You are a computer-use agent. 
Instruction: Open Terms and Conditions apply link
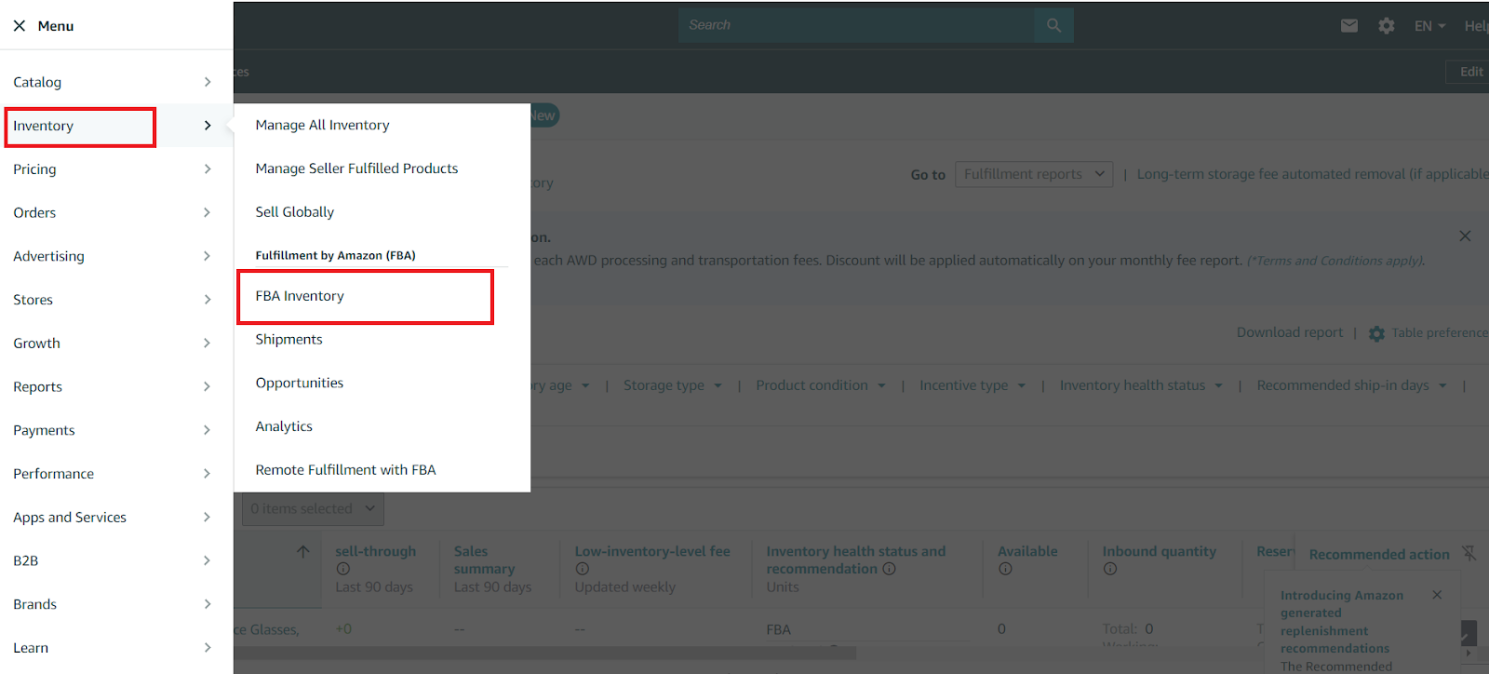click(1335, 261)
